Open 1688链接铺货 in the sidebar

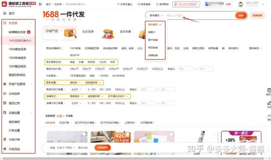click(x=18, y=58)
